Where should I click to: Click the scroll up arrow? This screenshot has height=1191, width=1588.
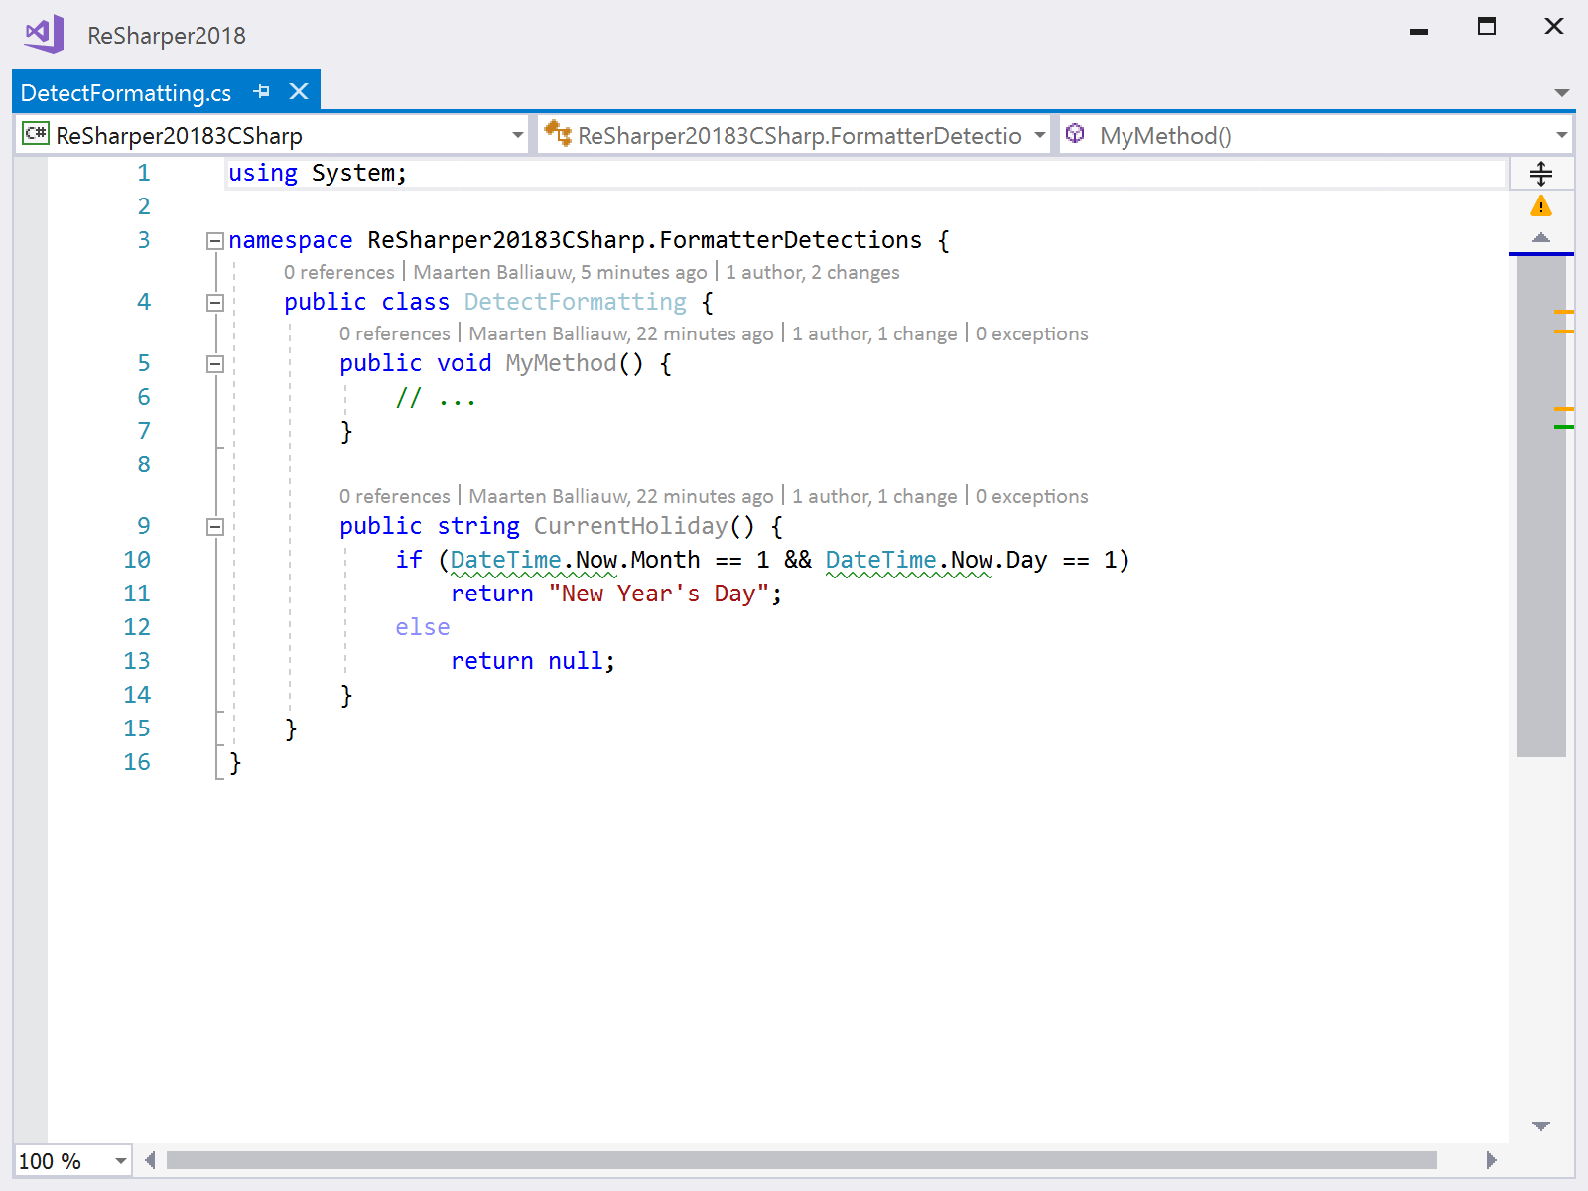tap(1541, 237)
